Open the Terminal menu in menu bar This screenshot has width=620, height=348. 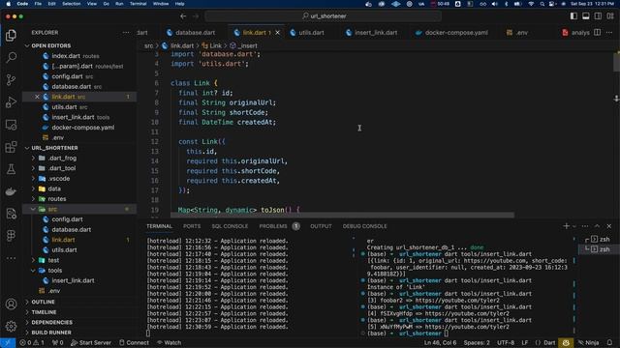tap(138, 4)
